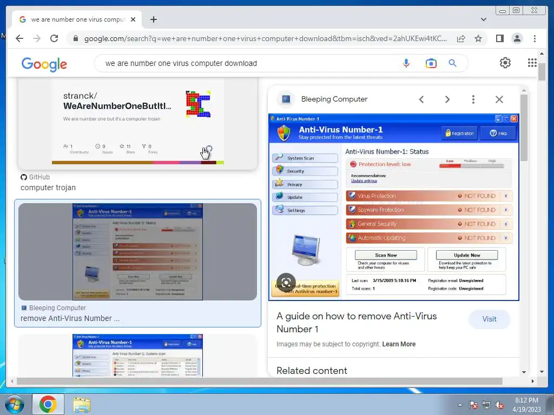The width and height of the screenshot is (554, 415).
Task: Click page vertical scrollbar up arrow
Action: click(x=542, y=53)
